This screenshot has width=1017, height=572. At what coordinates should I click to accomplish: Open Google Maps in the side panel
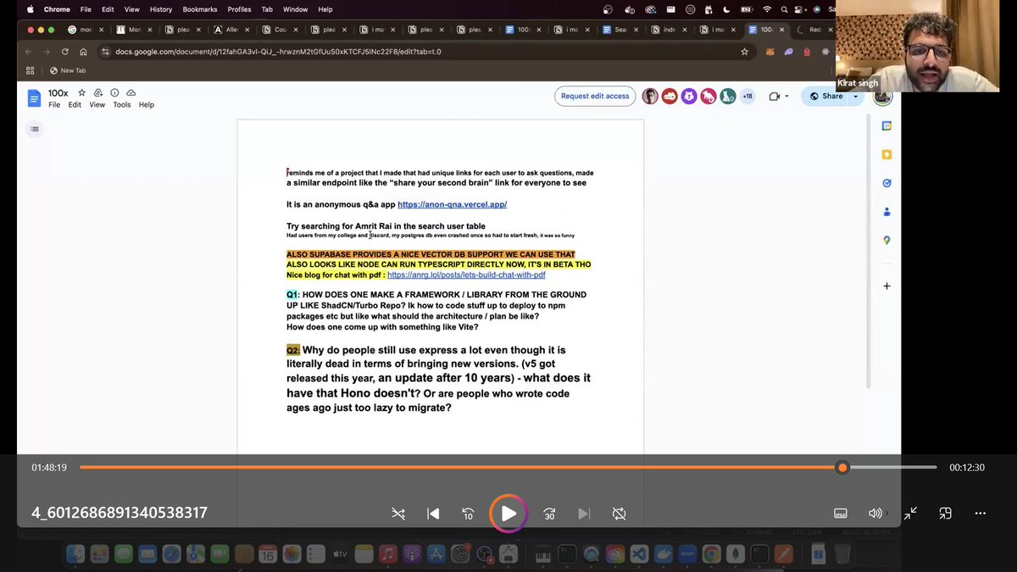click(x=886, y=241)
